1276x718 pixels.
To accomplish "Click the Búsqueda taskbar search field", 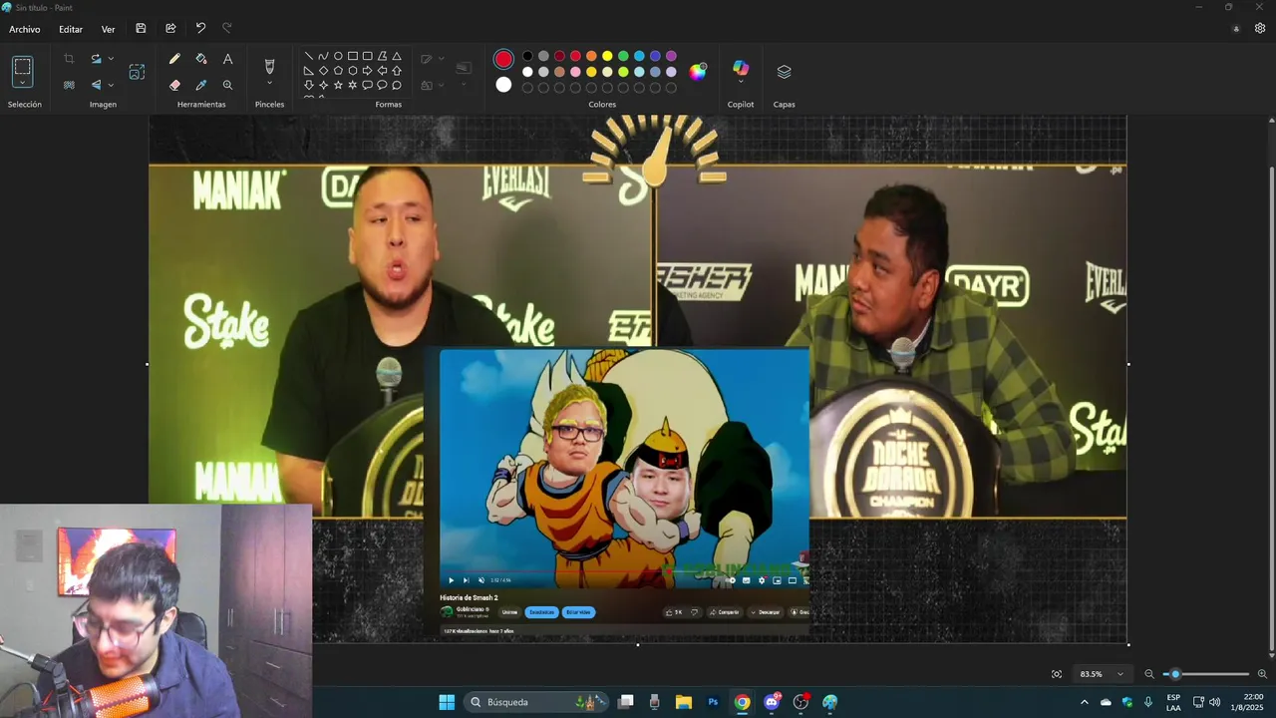I will pos(537,702).
